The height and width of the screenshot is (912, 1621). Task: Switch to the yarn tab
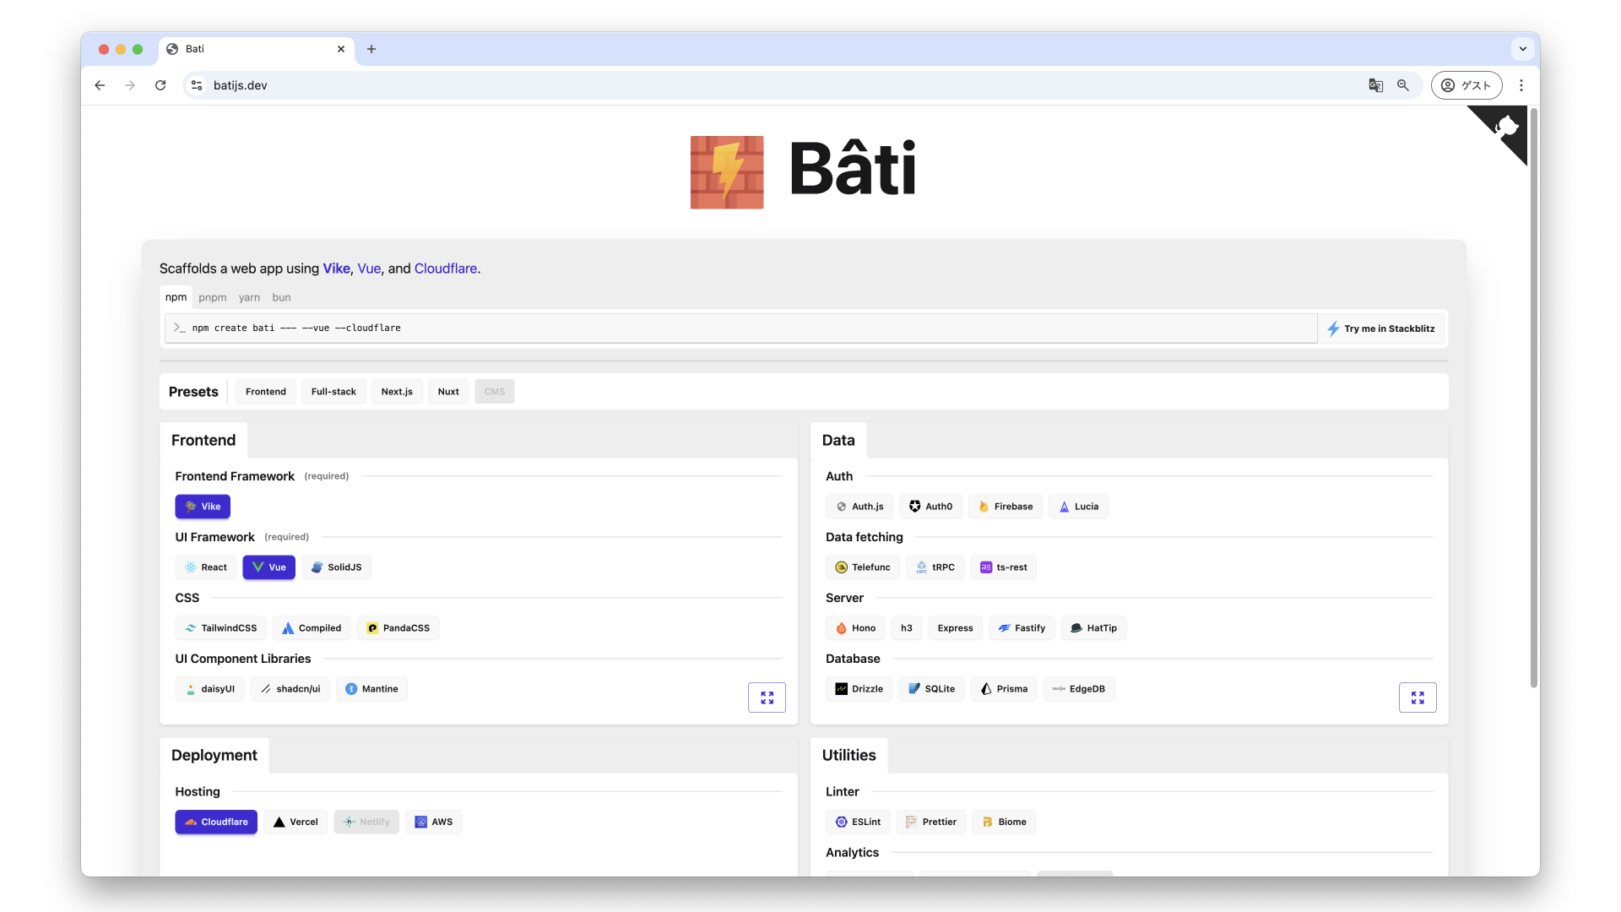click(249, 297)
